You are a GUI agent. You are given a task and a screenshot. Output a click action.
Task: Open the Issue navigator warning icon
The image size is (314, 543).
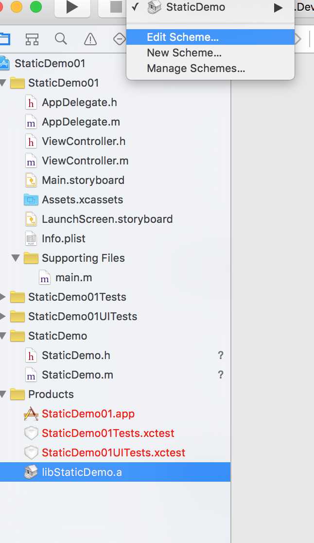tap(90, 39)
